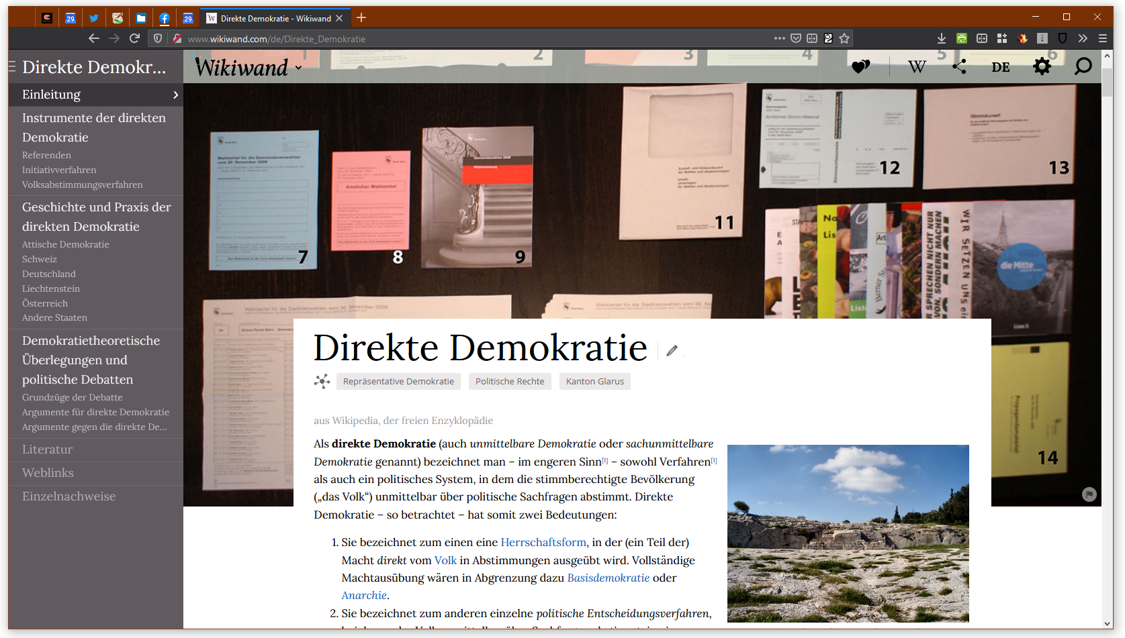The image size is (1125, 638).
Task: Click the flag icon on the cover image
Action: (1089, 494)
